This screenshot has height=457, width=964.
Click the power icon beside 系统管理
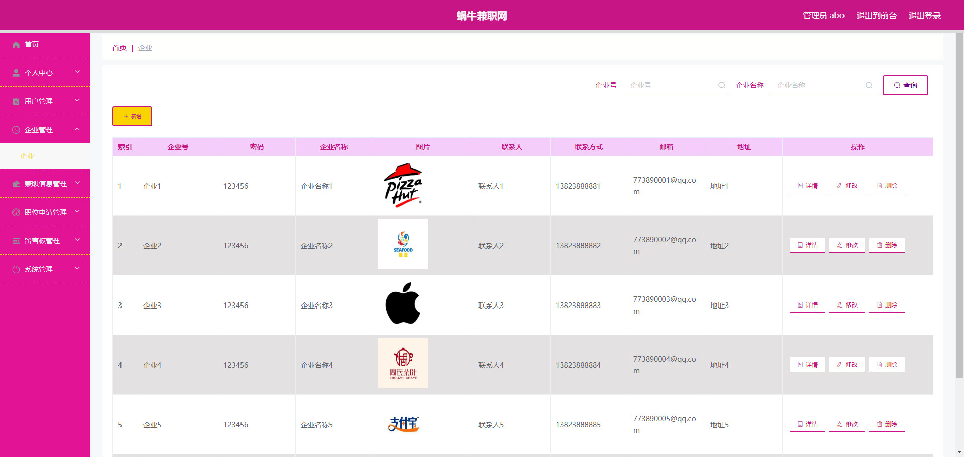tap(16, 269)
